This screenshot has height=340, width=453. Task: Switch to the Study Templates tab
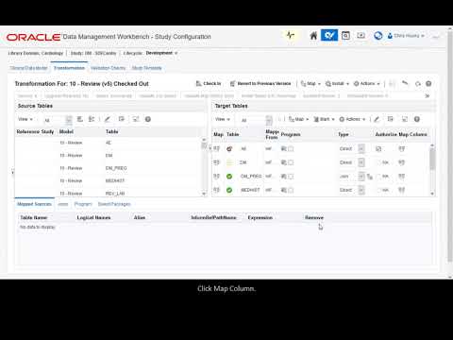tap(146, 68)
